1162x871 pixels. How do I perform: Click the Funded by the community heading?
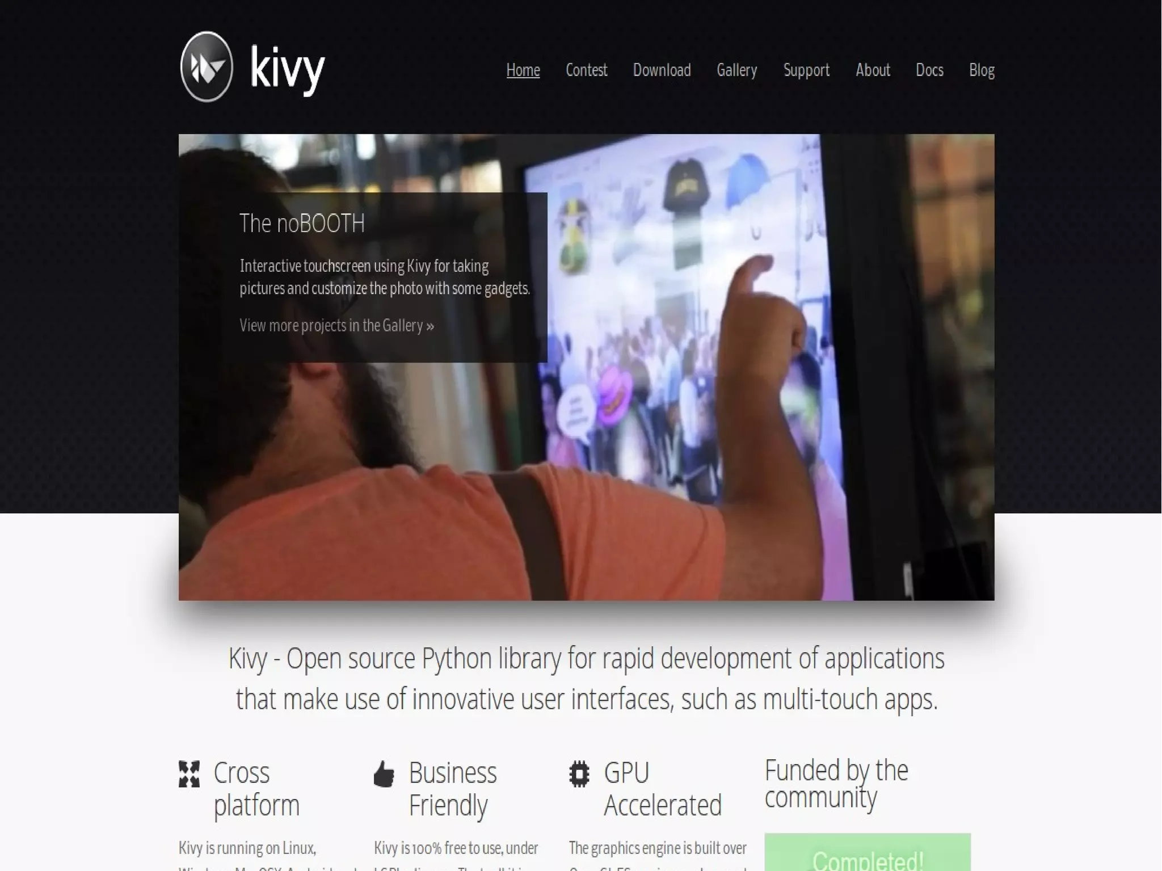coord(836,784)
